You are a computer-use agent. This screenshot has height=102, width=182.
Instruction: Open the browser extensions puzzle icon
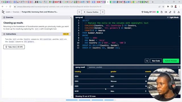tap(168, 7)
